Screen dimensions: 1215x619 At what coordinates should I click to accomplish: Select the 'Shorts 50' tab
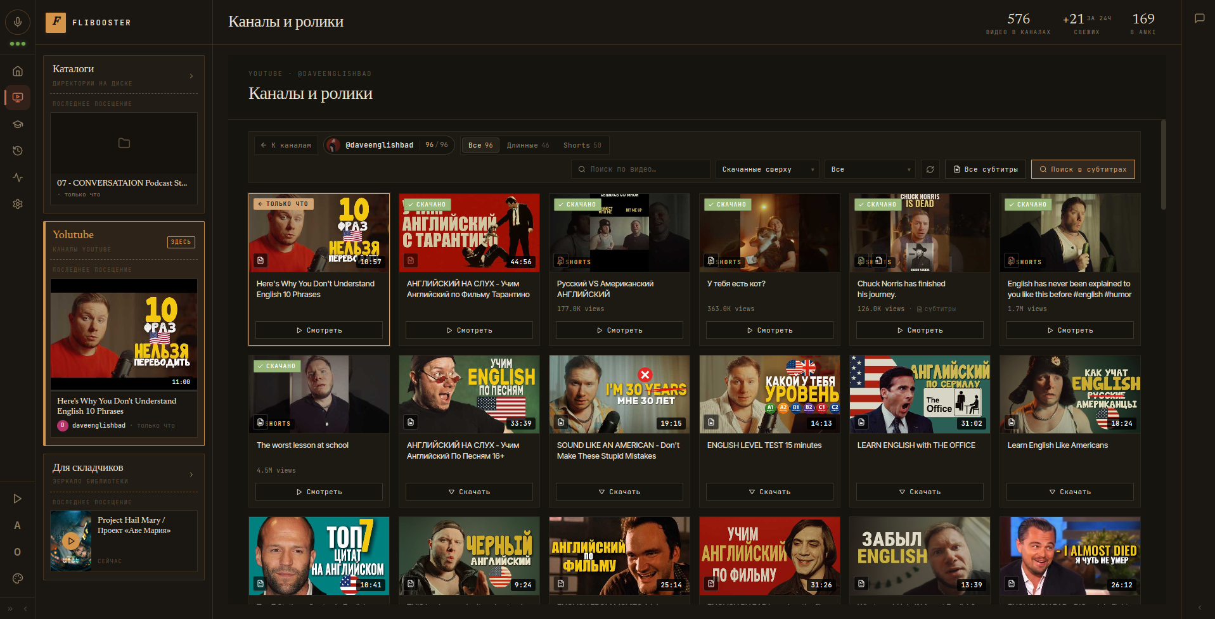pos(582,145)
